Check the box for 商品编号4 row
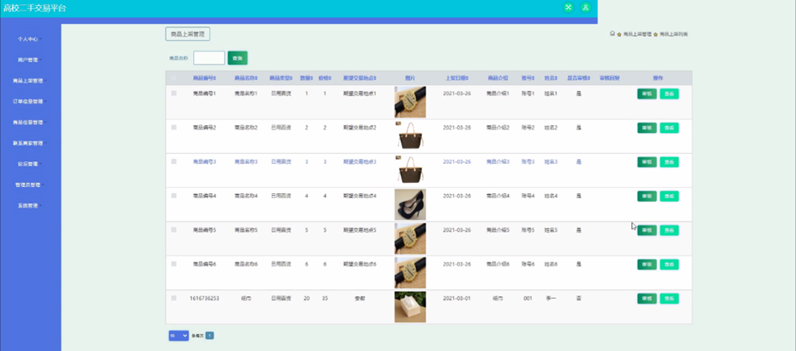The height and width of the screenshot is (351, 796). [174, 196]
